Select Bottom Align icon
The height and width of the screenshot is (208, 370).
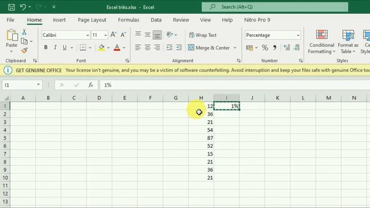coord(157,35)
